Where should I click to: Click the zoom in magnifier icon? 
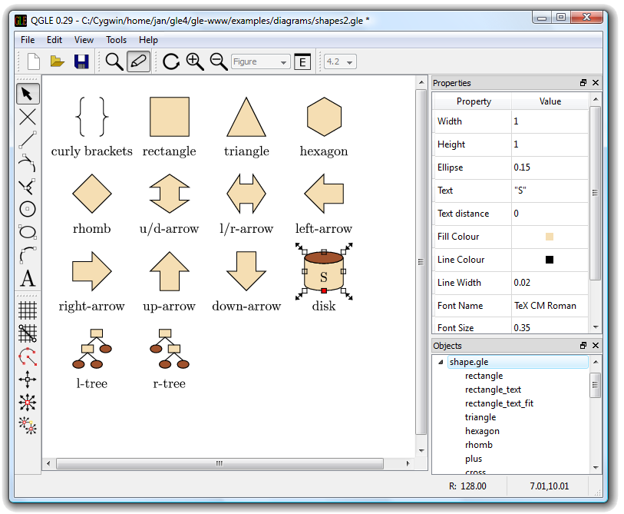point(195,61)
